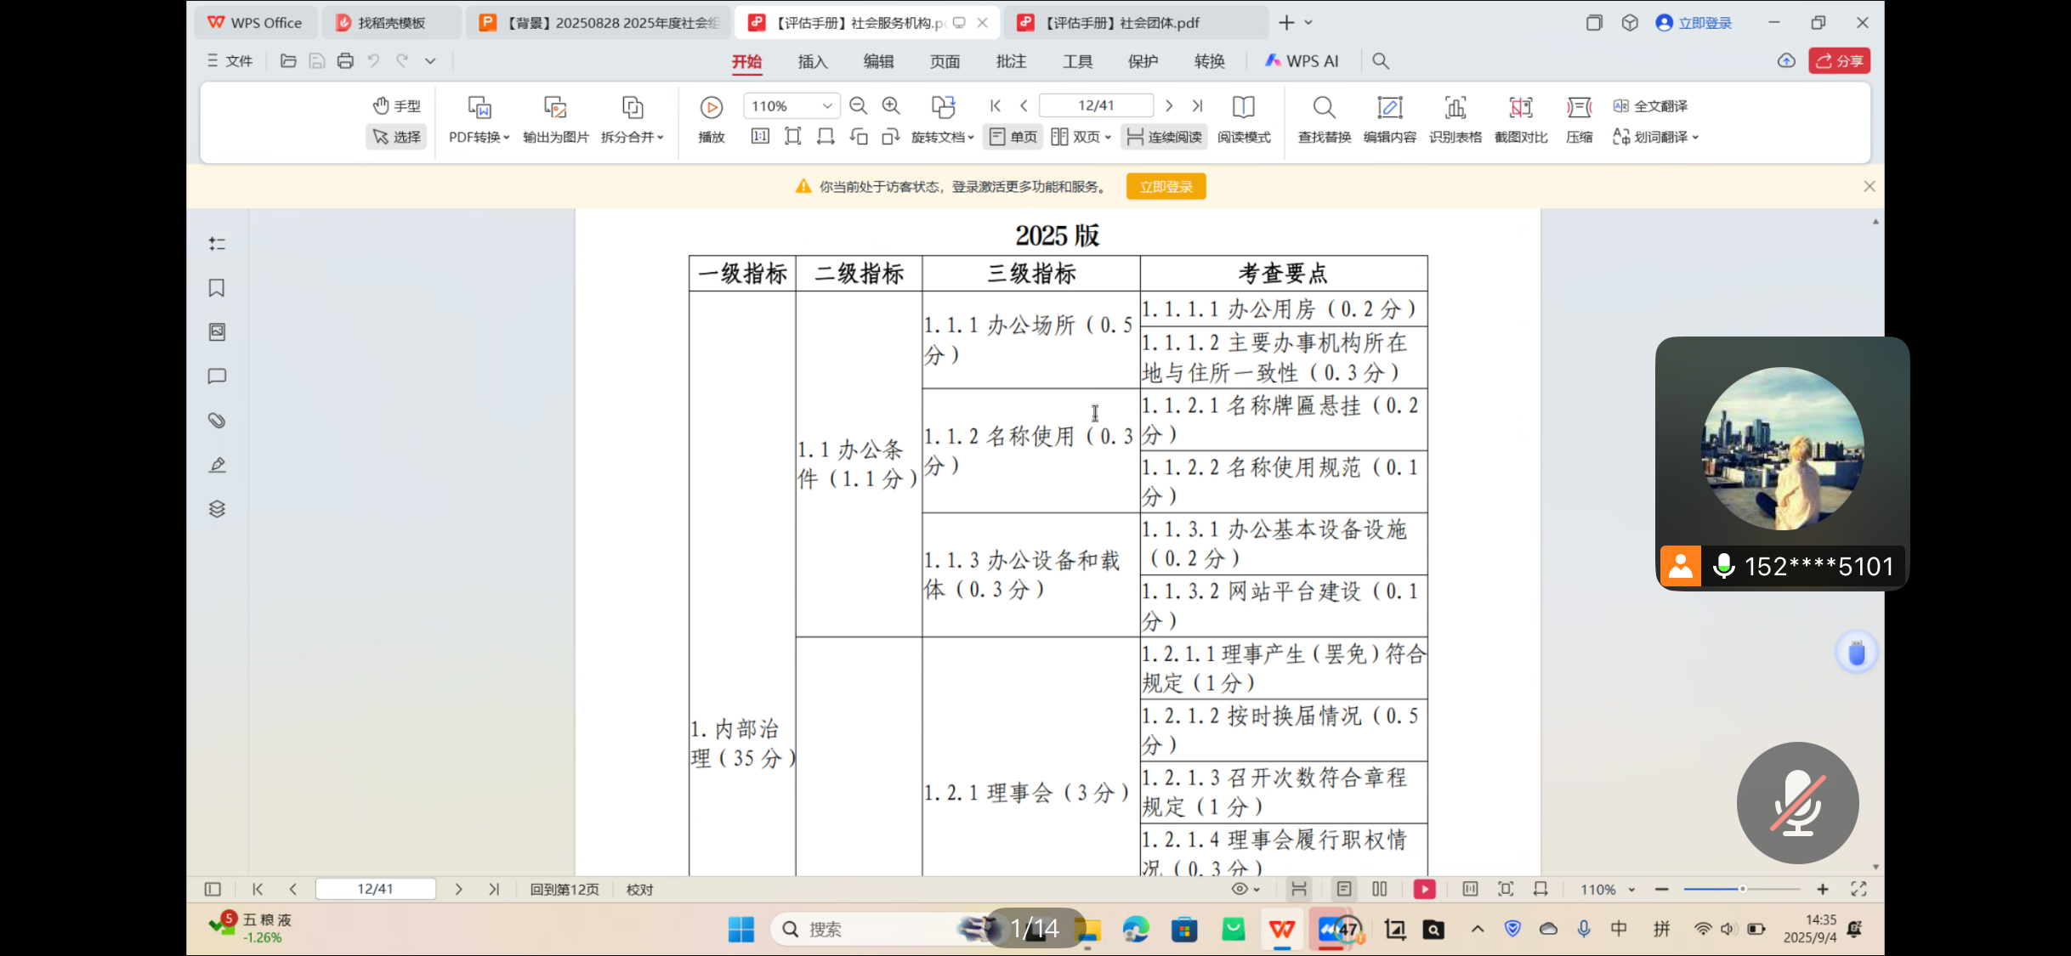This screenshot has width=2071, height=956.
Task: Open bookmark panel in left sidebar
Action: click(217, 288)
